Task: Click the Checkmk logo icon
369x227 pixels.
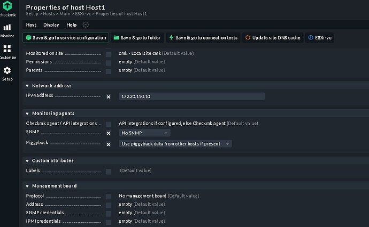Action: pyautogui.click(x=7, y=9)
